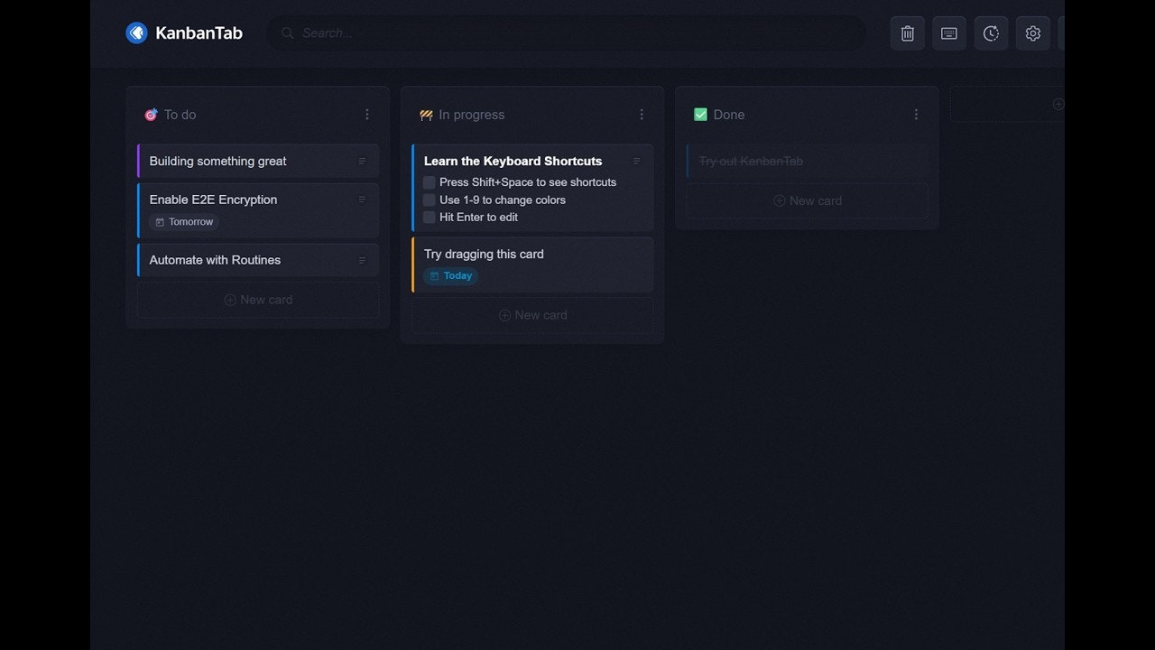Click the Tomorrow due date badge
The height and width of the screenshot is (650, 1155).
coord(185,222)
